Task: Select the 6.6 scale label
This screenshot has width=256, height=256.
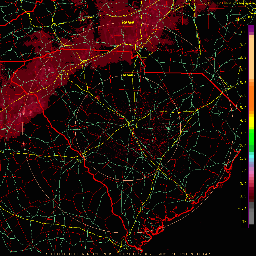Action: coord(243,82)
